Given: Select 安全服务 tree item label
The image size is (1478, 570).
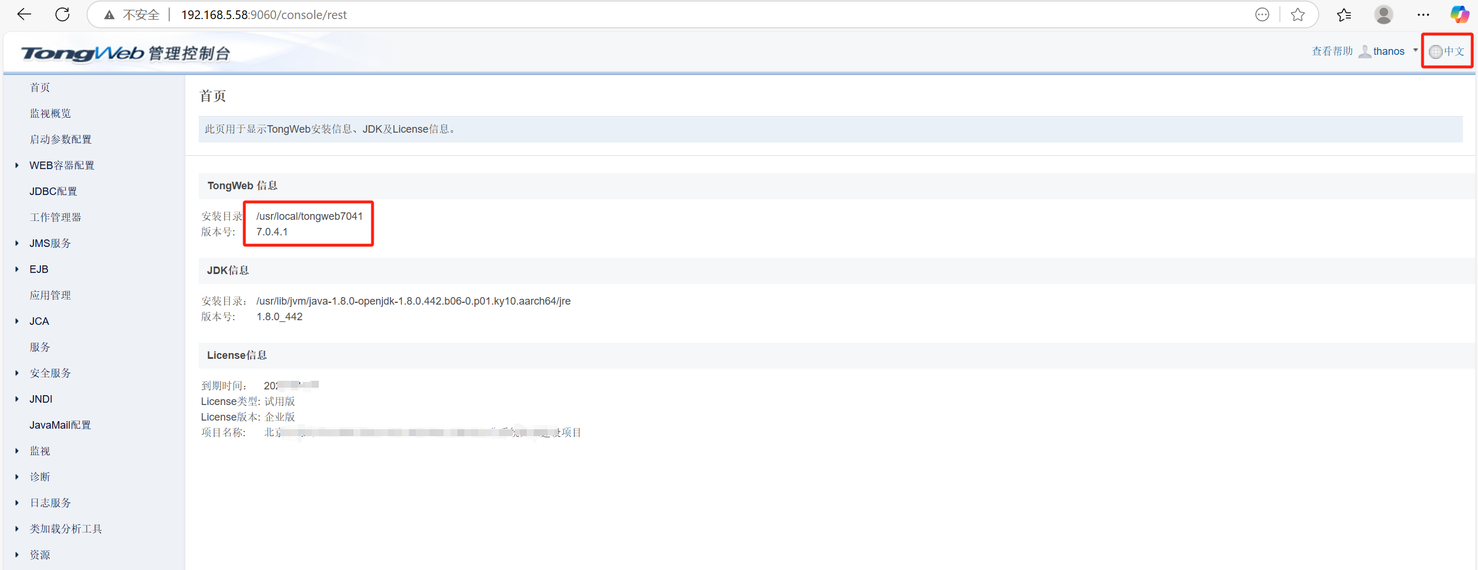Looking at the screenshot, I should (x=50, y=373).
